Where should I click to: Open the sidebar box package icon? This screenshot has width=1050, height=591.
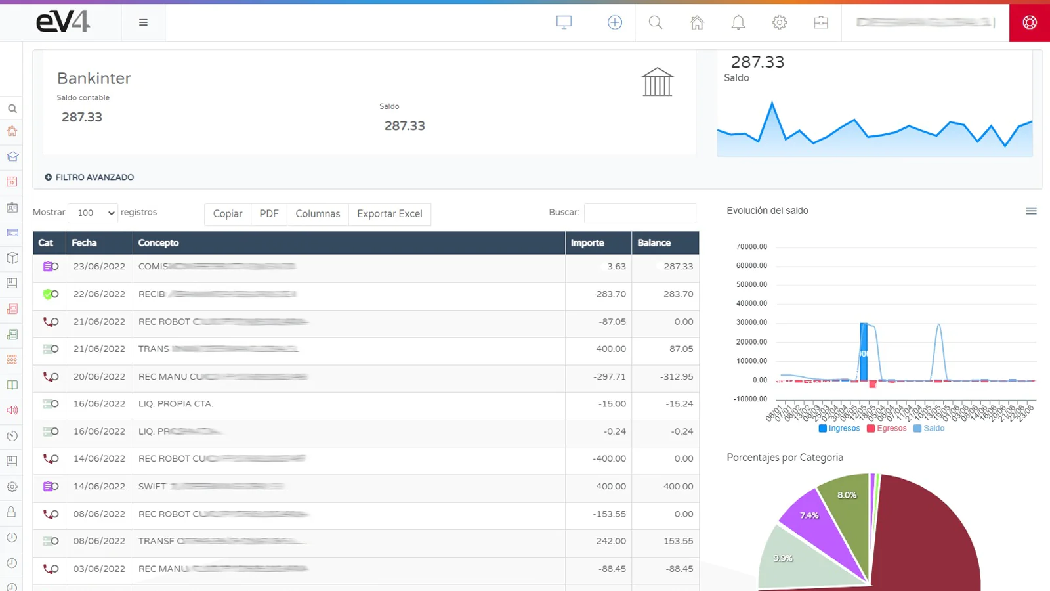coord(12,258)
